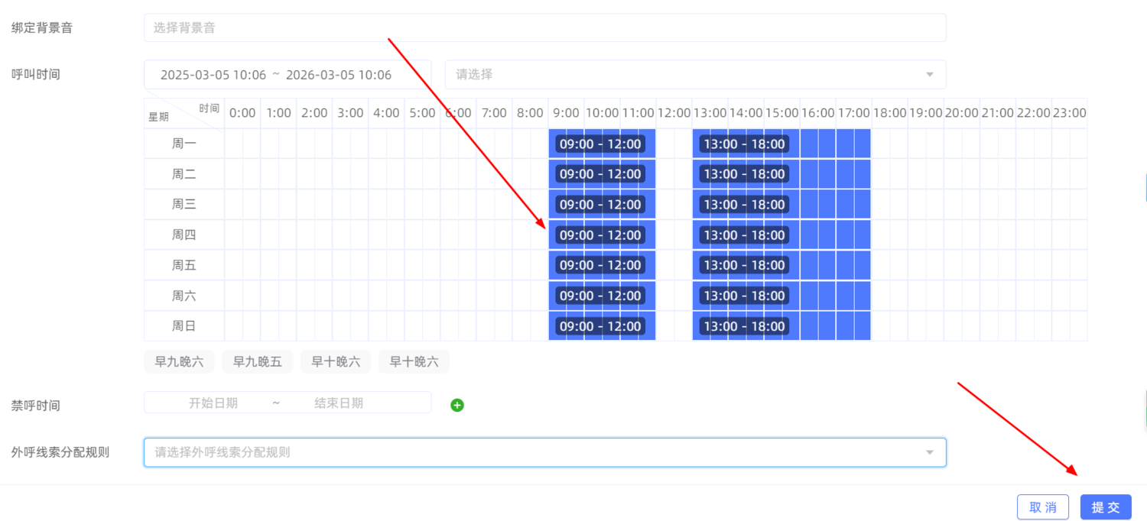Click the 结束日期 field in 禁呼时间
This screenshot has width=1147, height=521.
[x=339, y=403]
